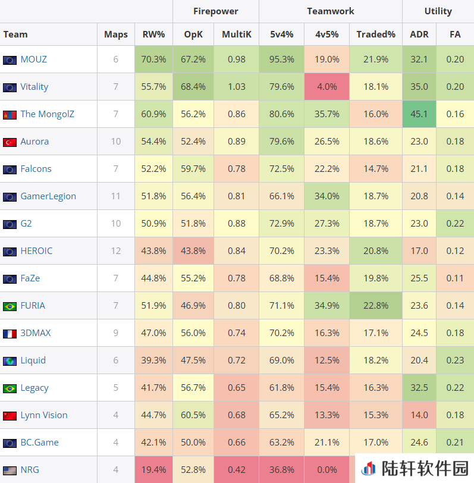This screenshot has height=483, width=474.
Task: Select HEROIC Maps value 12
Action: coord(116,251)
